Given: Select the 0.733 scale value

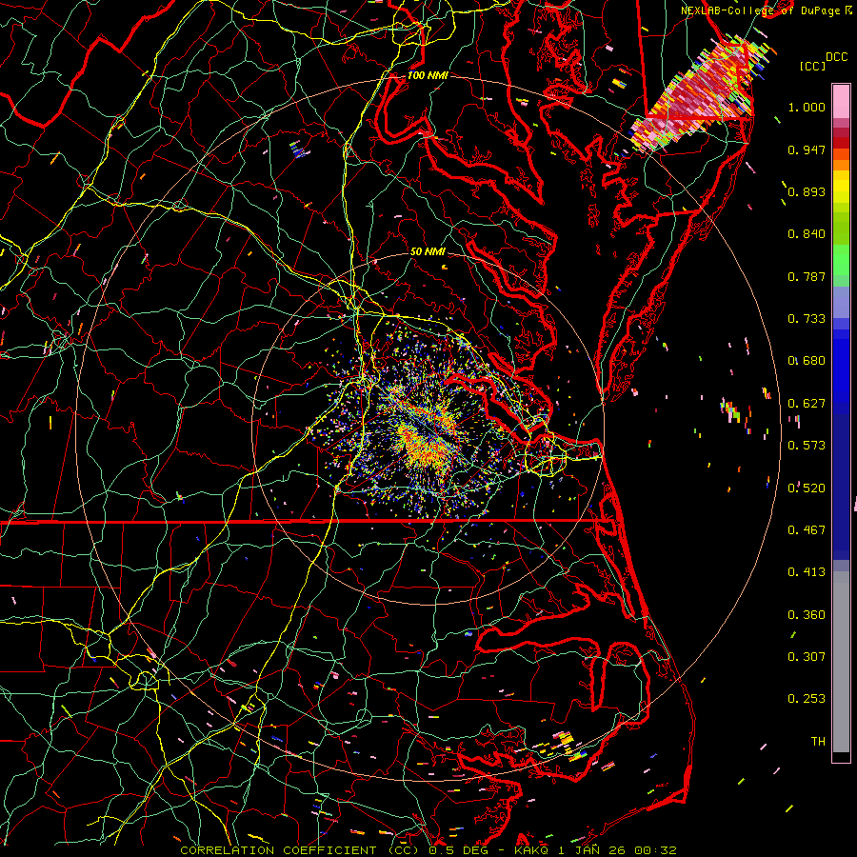Looking at the screenshot, I should coord(807,319).
